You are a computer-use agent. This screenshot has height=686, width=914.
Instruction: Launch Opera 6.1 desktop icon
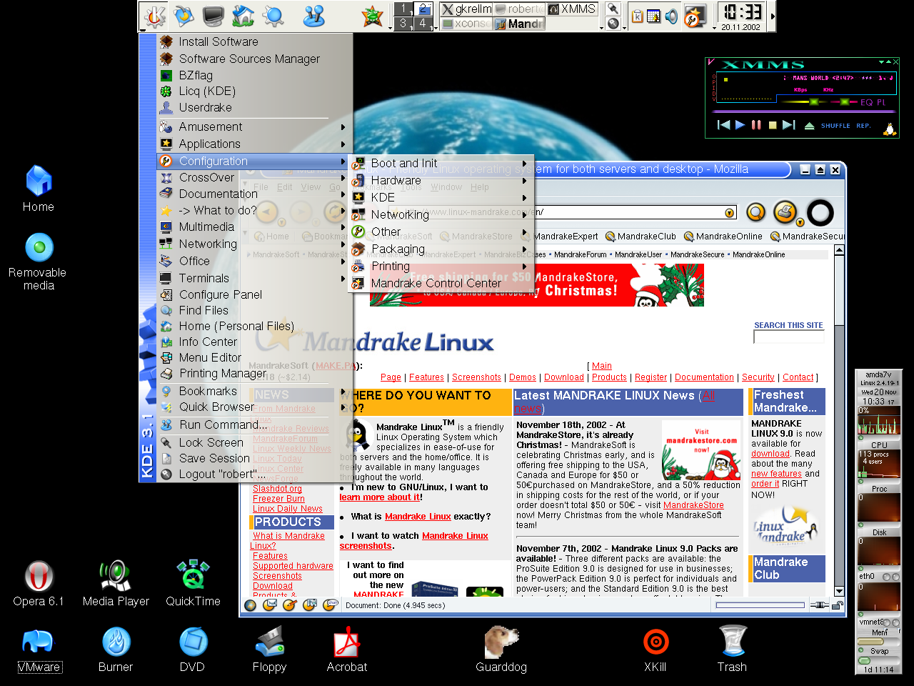click(39, 584)
